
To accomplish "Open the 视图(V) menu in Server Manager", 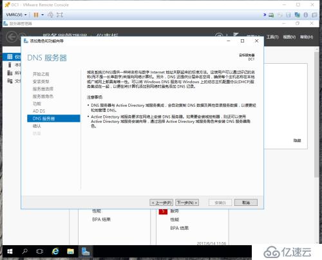I will point(289,37).
